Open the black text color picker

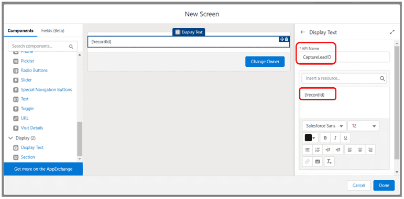coord(310,138)
